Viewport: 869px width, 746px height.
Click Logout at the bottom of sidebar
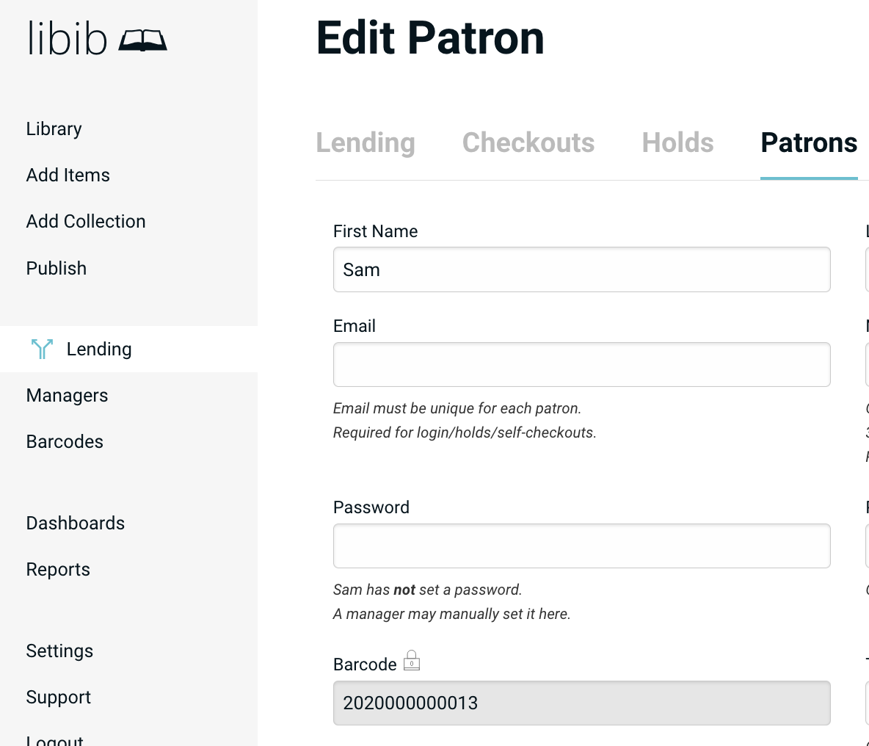pos(54,740)
